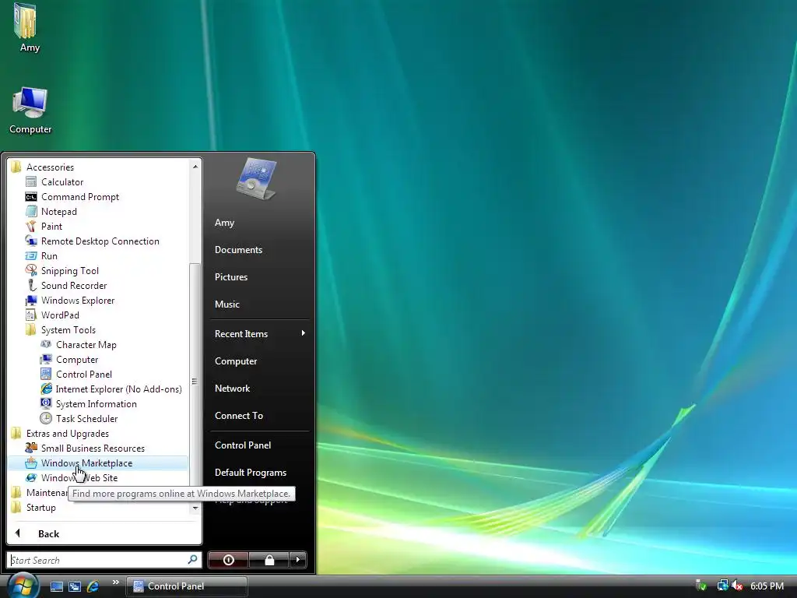This screenshot has height=598, width=797.
Task: Open Small Business Resources
Action: (93, 448)
